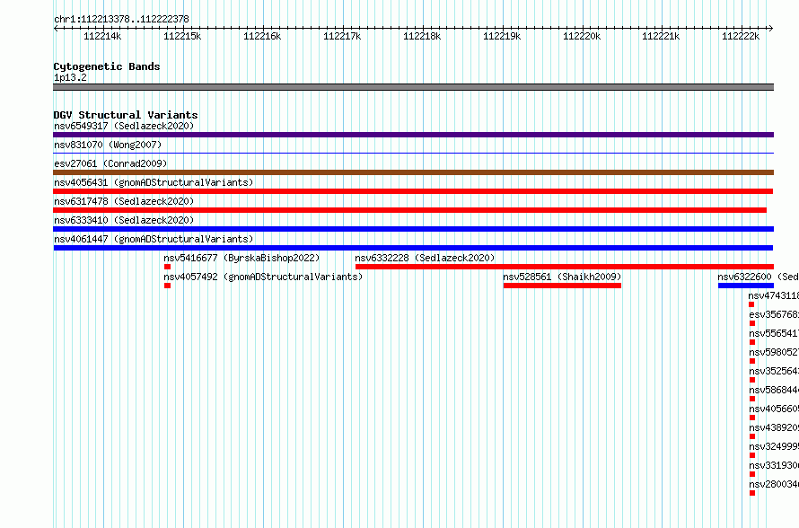Click the DGV Structural Variants track title
Image resolution: width=799 pixels, height=528 pixels.
tap(126, 115)
